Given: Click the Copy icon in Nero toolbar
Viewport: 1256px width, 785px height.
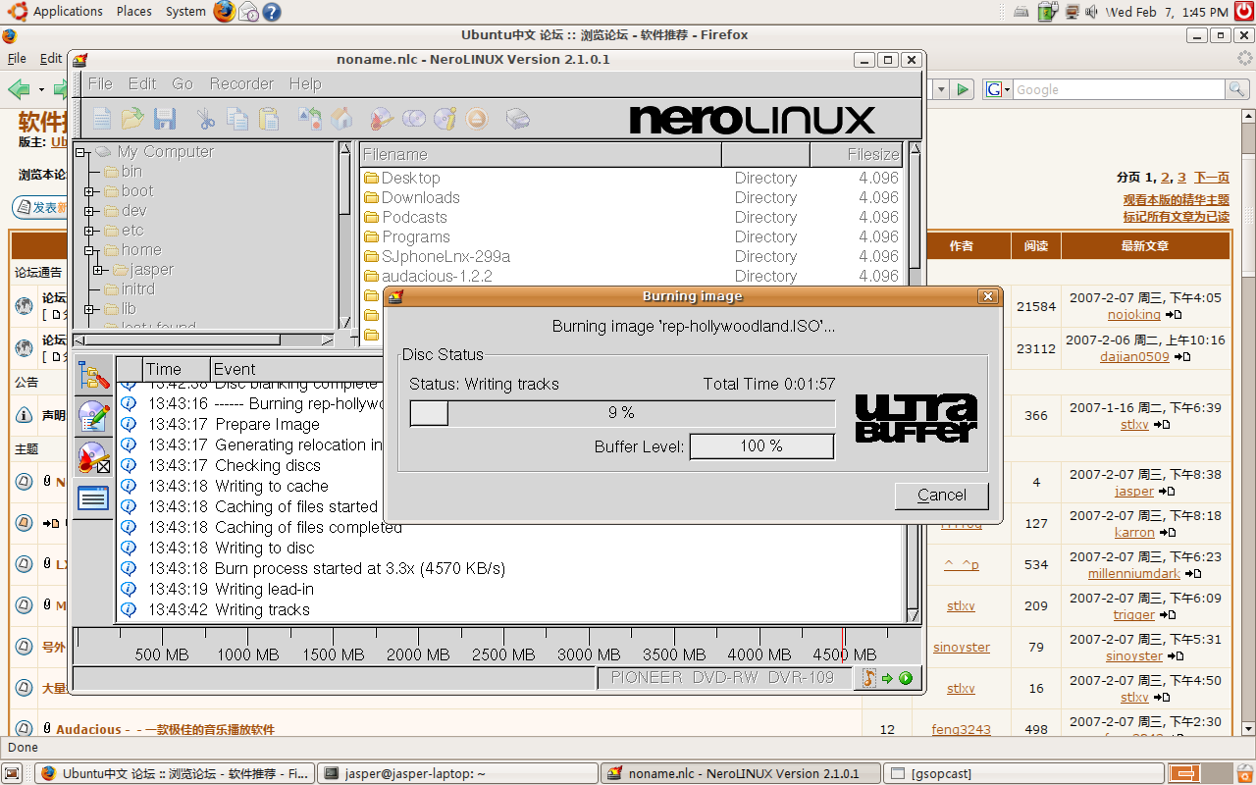Looking at the screenshot, I should click(237, 120).
